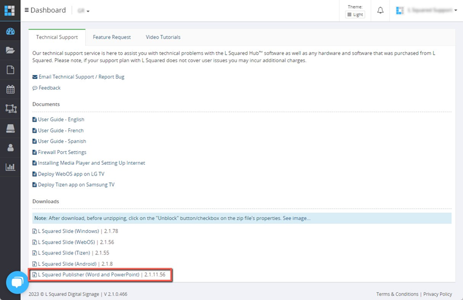Switch to Feature Request tab
The height and width of the screenshot is (300, 463).
(x=112, y=37)
